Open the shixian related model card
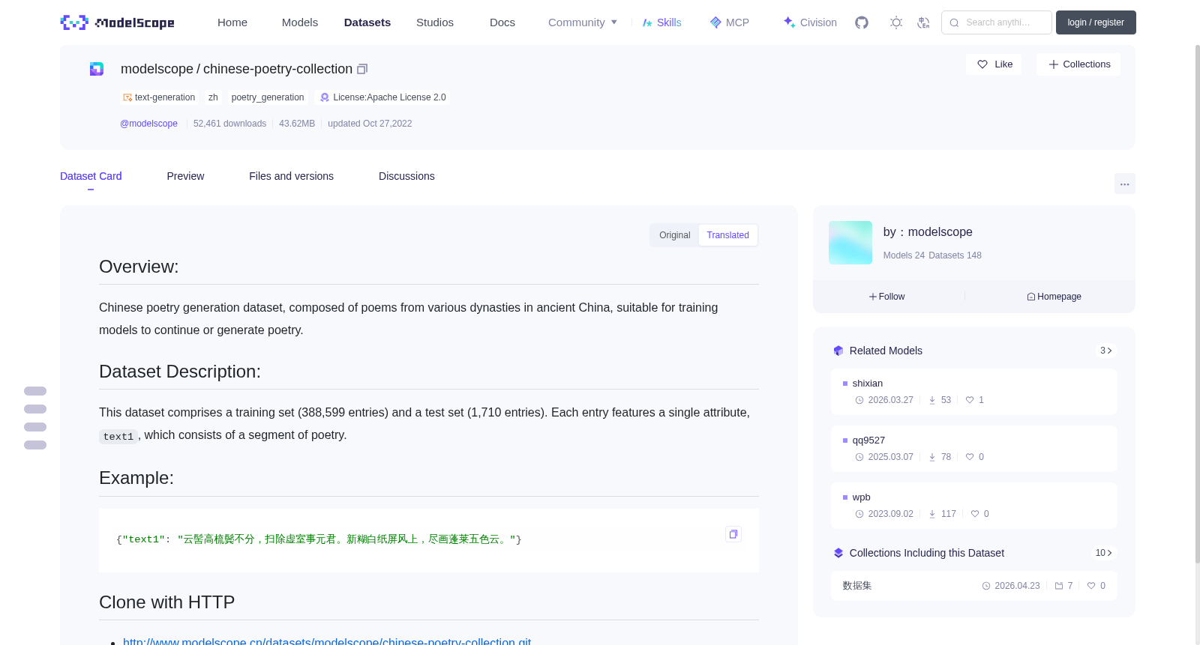The image size is (1200, 645). (973, 391)
